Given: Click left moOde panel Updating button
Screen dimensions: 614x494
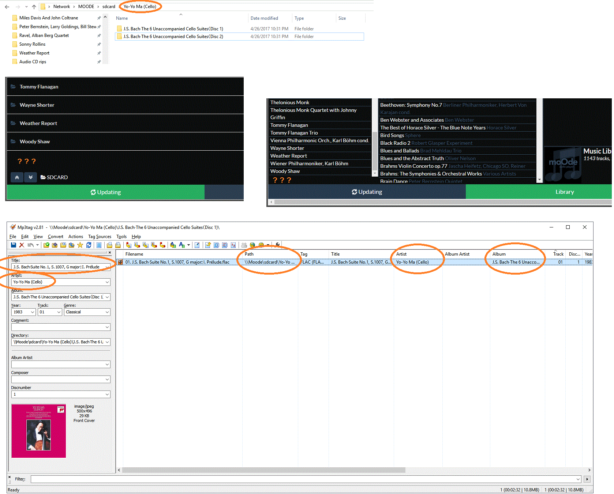Looking at the screenshot, I should tap(106, 192).
